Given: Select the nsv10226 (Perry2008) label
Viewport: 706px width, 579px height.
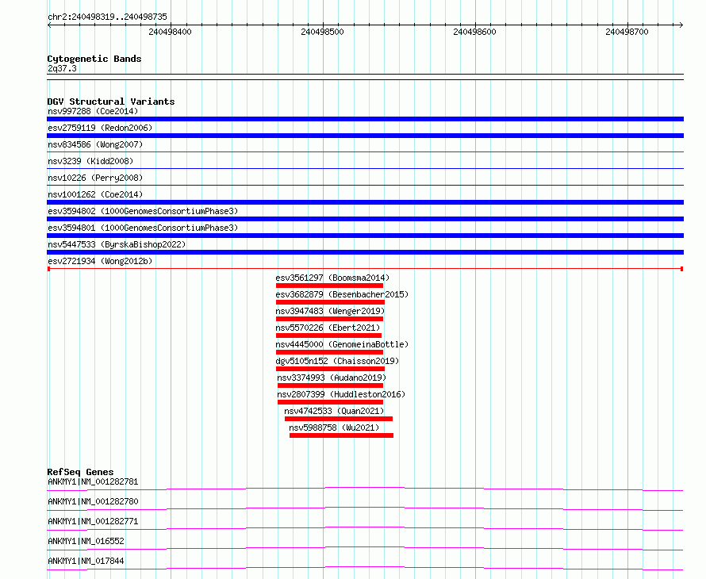Looking at the screenshot, I should click(x=95, y=178).
